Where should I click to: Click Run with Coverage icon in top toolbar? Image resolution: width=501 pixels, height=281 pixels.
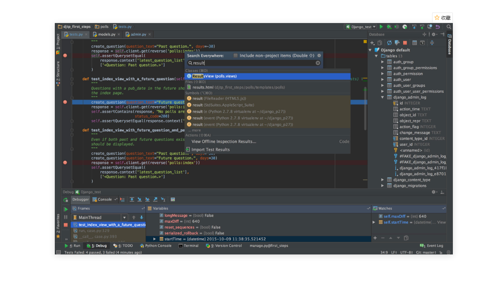click(397, 27)
